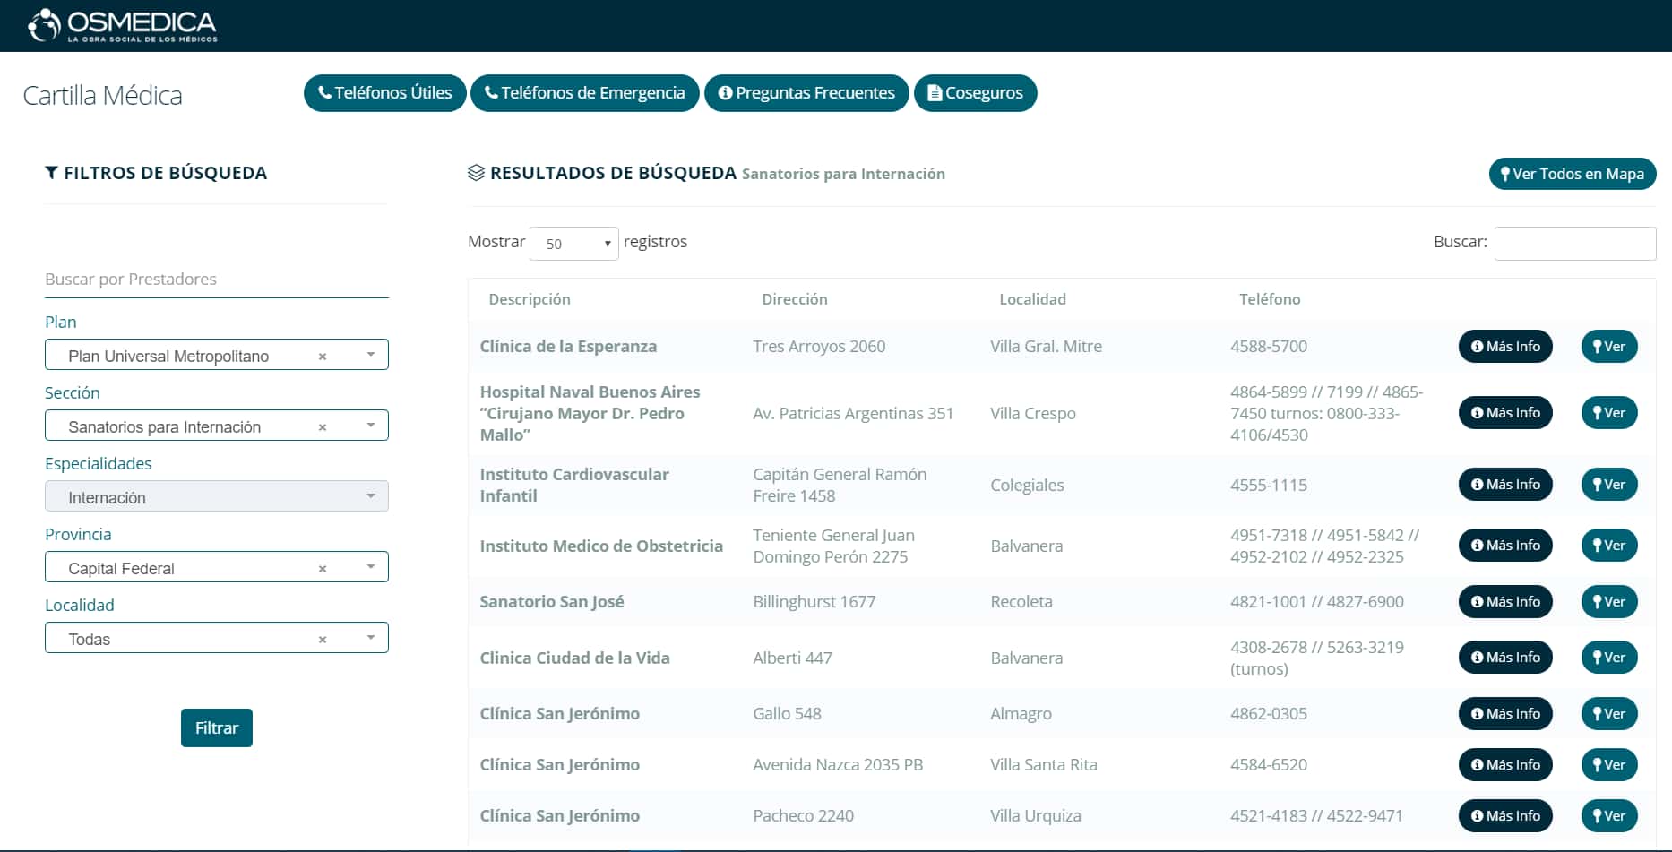
Task: Click the info icon on Preguntas Frecuentes
Action: (x=726, y=92)
